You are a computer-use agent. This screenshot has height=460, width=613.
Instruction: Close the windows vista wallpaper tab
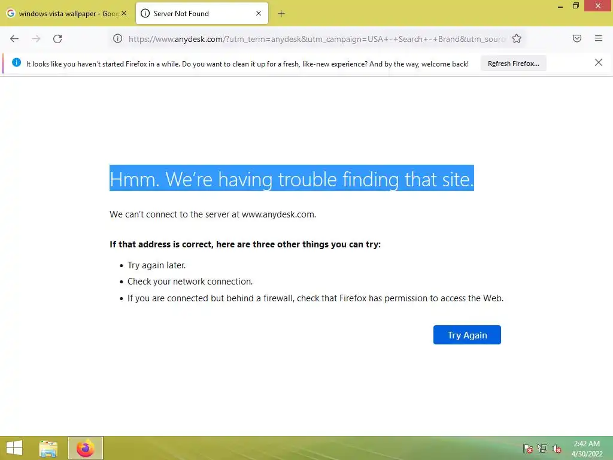tap(124, 13)
